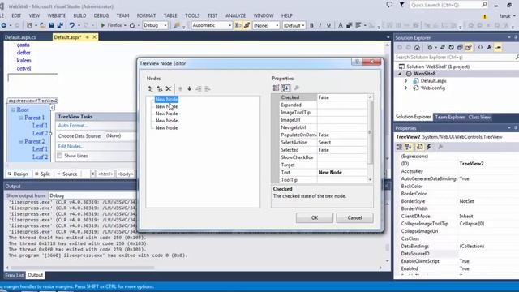Click the Checked property value False

[x=342, y=97]
